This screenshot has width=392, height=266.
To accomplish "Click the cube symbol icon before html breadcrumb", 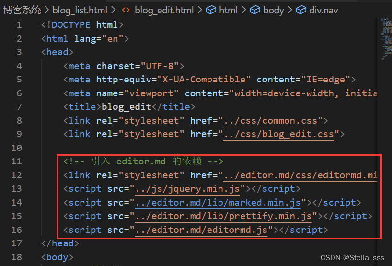I will 211,10.
